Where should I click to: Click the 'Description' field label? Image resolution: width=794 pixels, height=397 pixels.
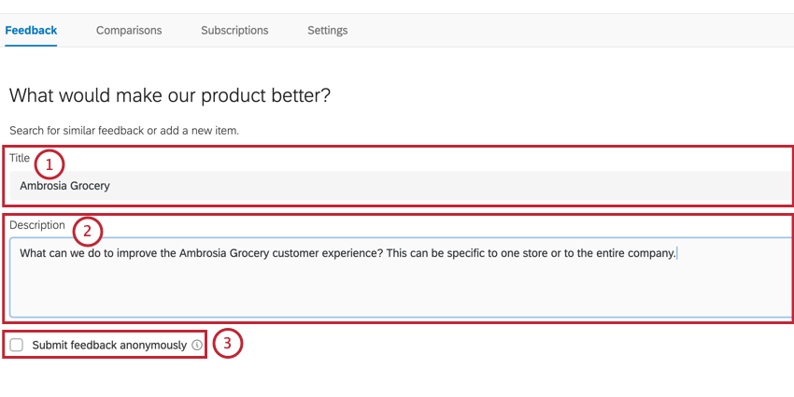coord(37,225)
